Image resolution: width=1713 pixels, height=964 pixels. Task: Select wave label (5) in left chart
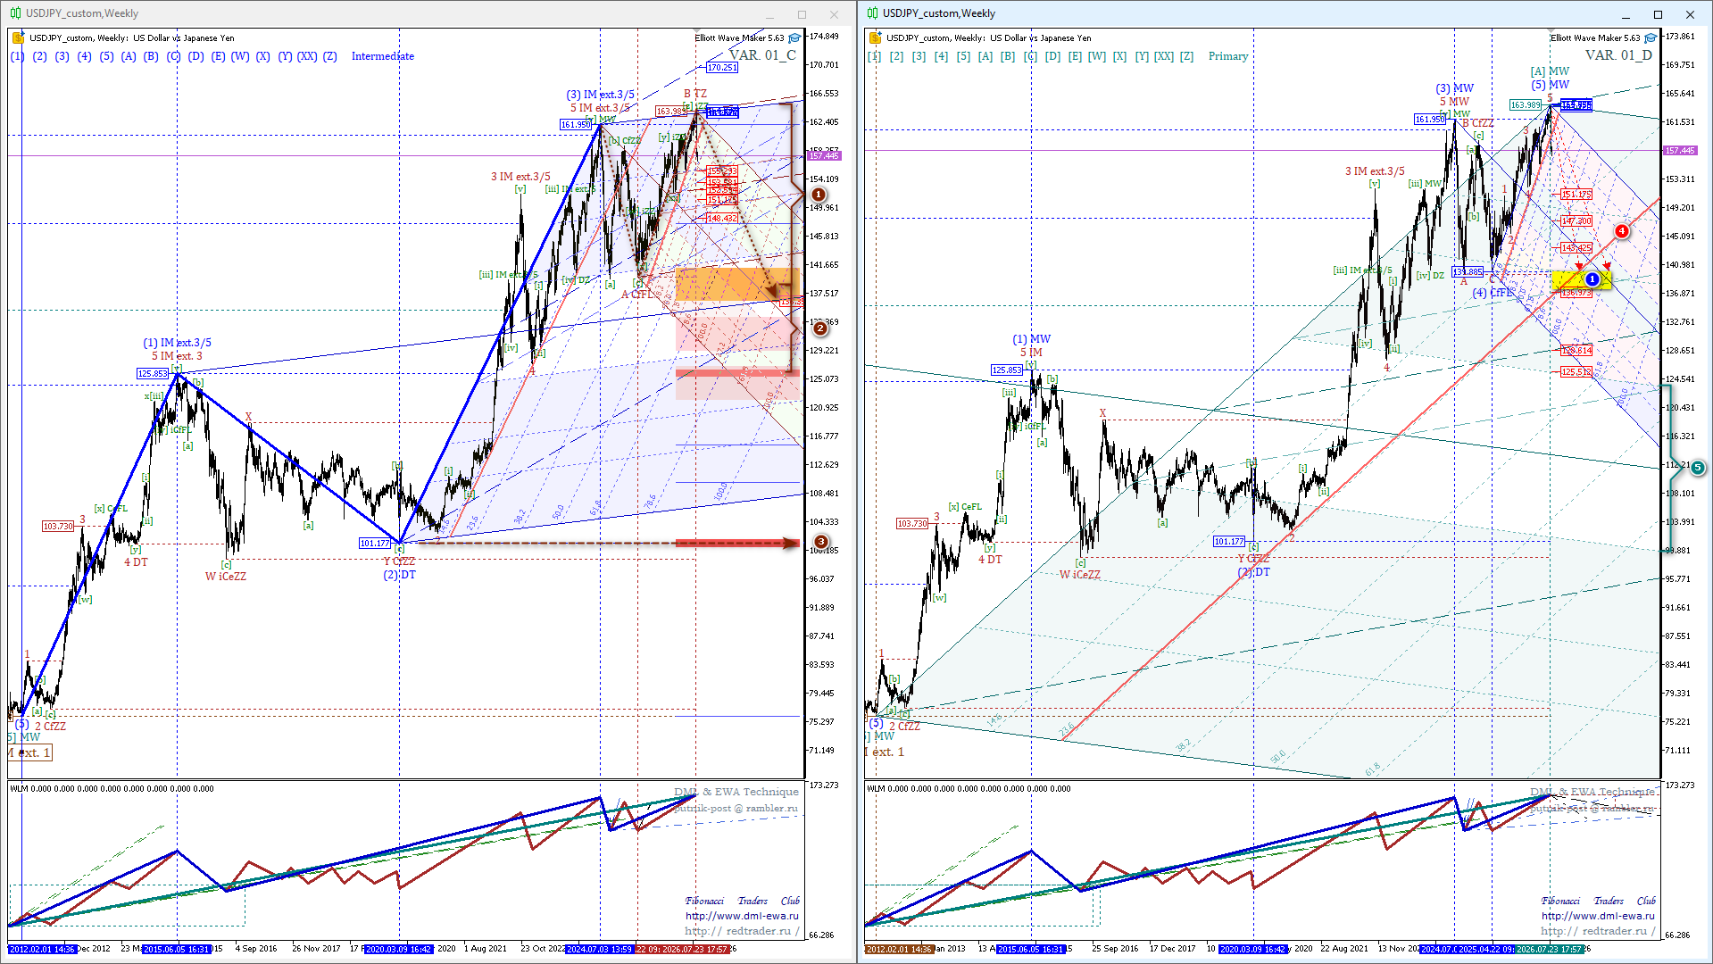[106, 56]
